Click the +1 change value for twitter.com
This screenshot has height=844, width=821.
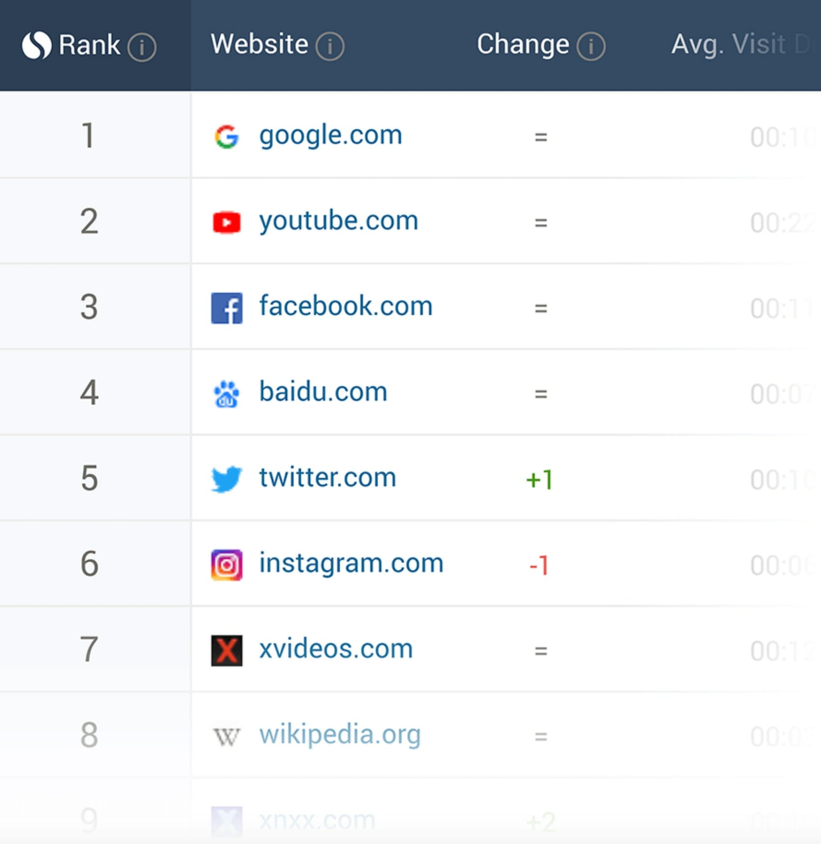[539, 480]
